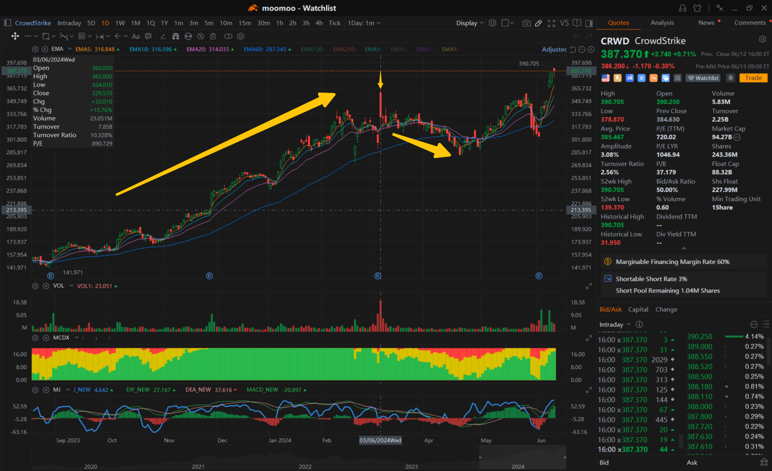Viewport: 772px width, 471px height.
Task: Open the text annotation tool (Aa)
Action: click(135, 36)
